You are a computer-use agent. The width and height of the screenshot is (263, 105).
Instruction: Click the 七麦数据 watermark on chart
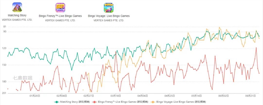(23, 78)
